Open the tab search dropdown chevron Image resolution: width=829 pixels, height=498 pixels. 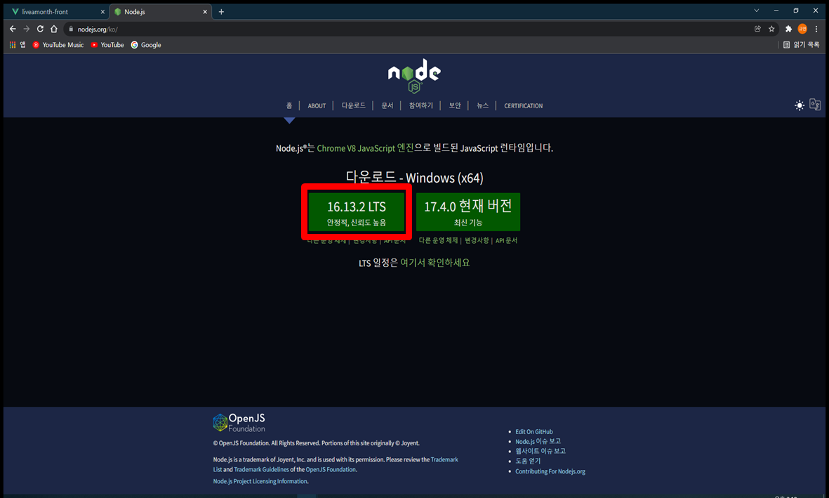757,11
